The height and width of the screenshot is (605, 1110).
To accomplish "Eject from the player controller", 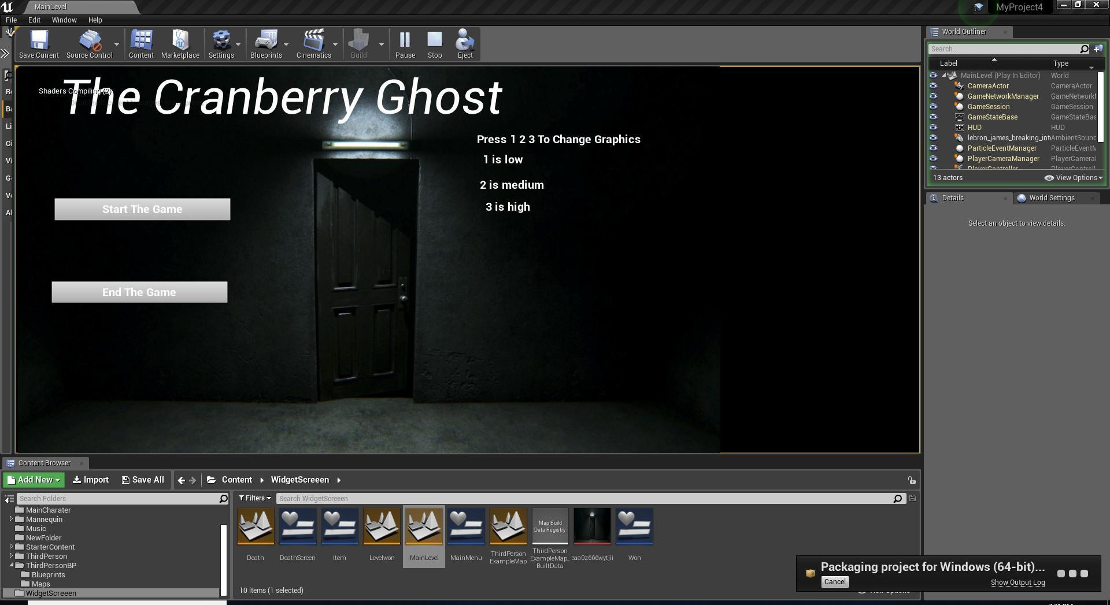I will pos(465,44).
